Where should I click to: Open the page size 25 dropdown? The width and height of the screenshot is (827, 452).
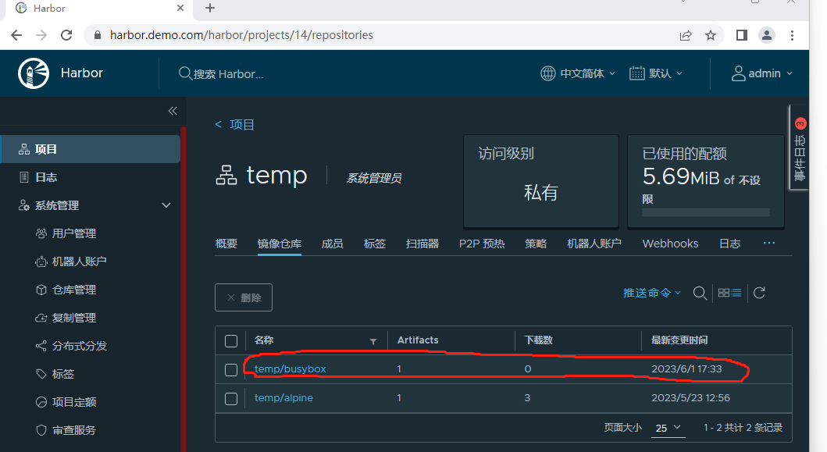[x=668, y=428]
